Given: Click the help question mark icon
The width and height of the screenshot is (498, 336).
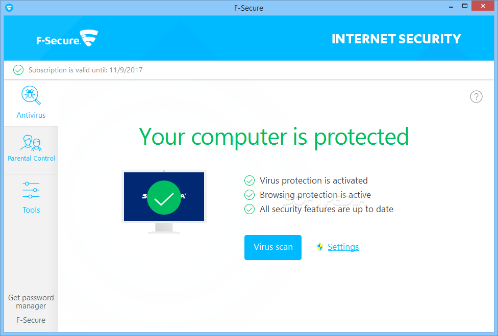Looking at the screenshot, I should point(476,97).
